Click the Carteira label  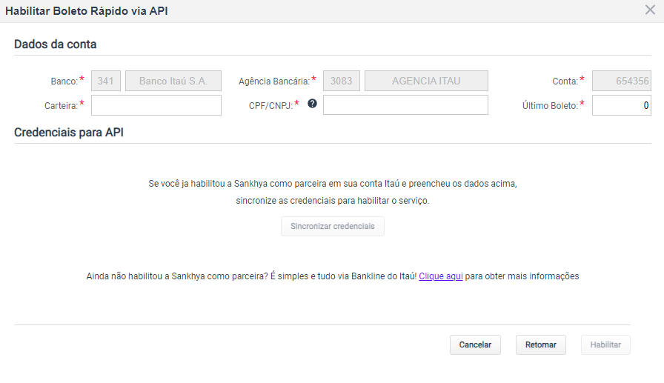pos(61,106)
